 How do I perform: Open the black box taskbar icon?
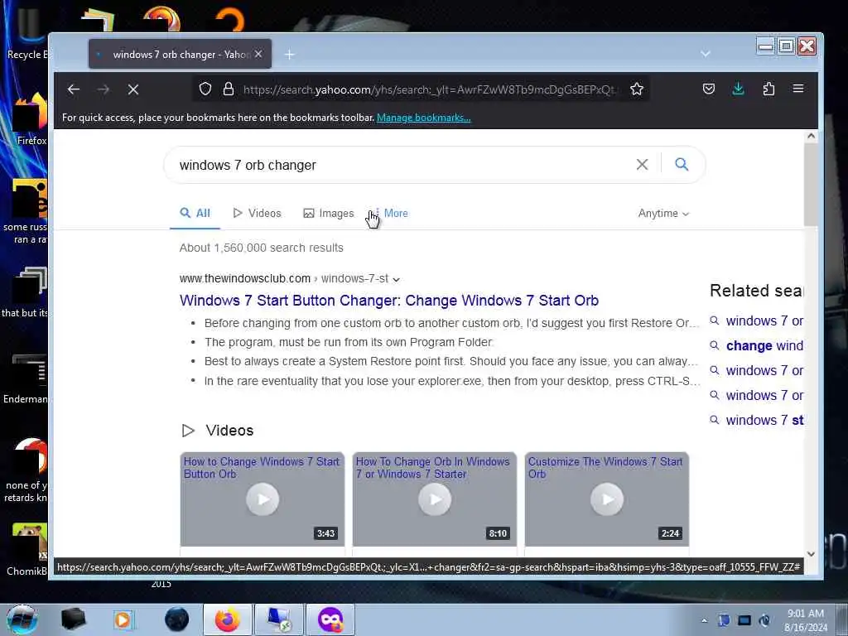[73, 619]
